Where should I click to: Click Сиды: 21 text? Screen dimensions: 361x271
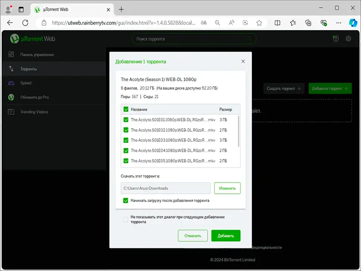tap(151, 97)
